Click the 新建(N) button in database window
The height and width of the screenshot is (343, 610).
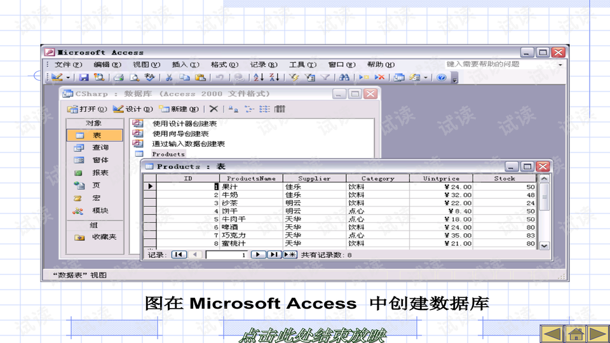click(x=179, y=109)
